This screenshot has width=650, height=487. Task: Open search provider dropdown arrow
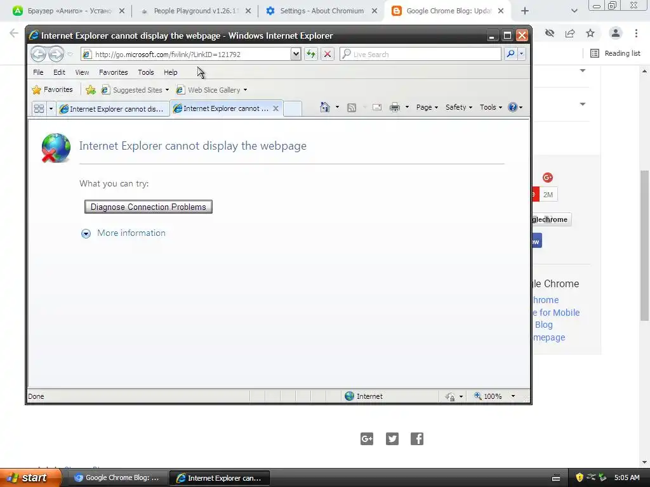[522, 54]
